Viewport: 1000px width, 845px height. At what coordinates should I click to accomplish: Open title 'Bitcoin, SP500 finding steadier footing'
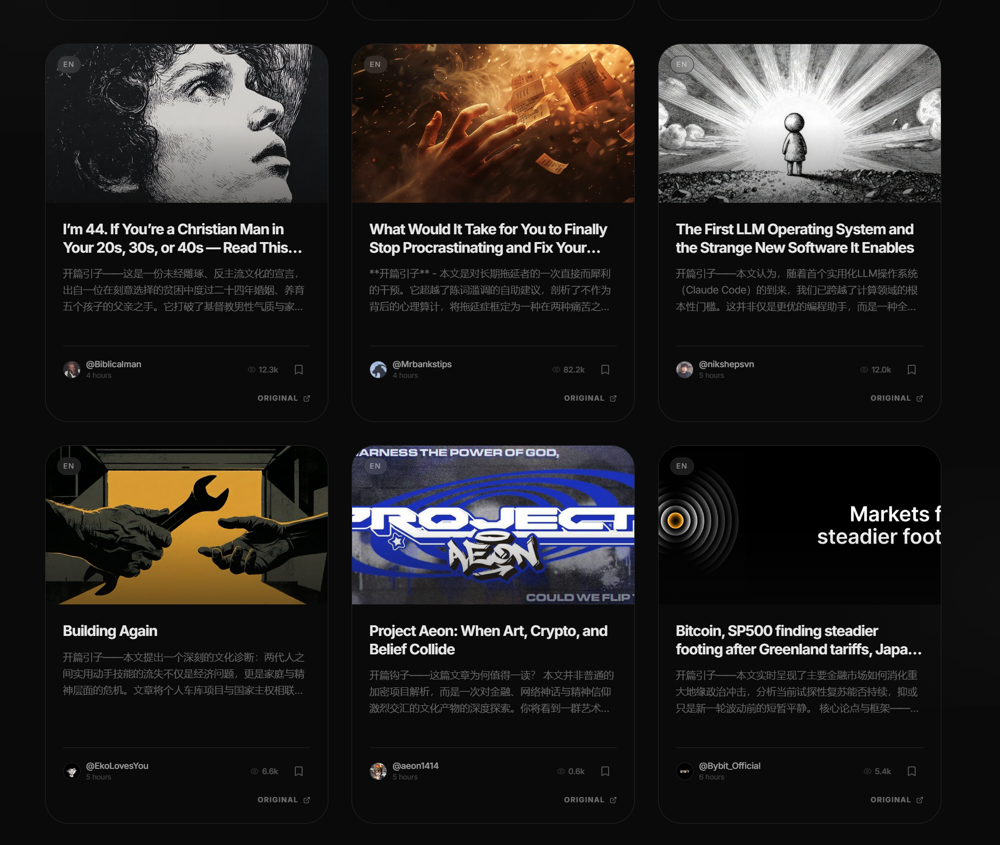click(x=798, y=640)
